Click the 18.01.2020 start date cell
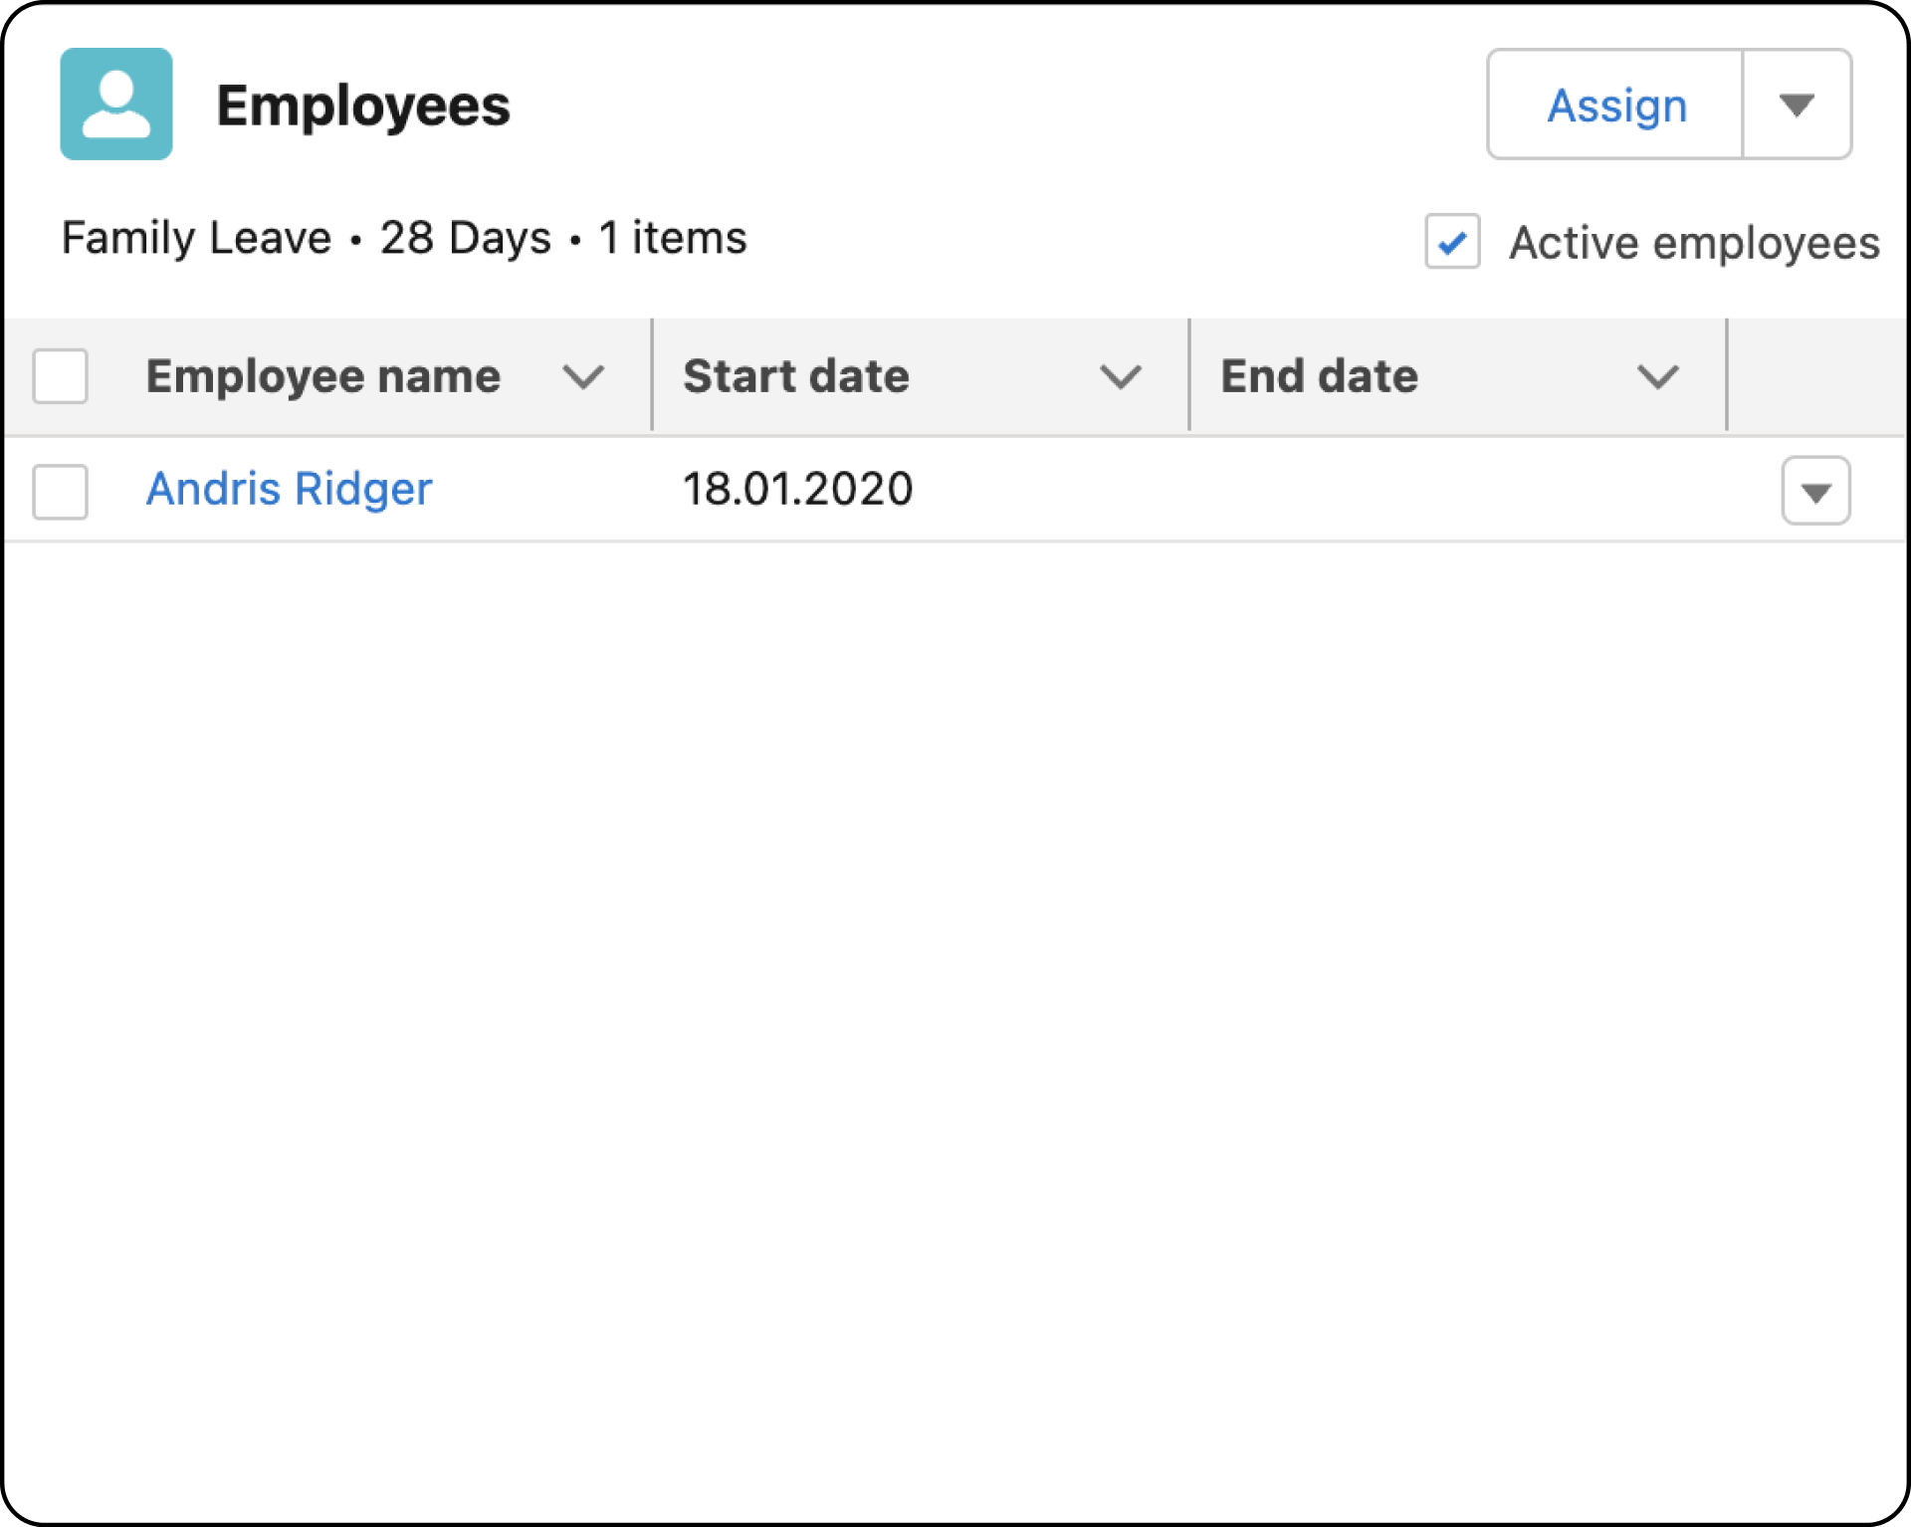 click(798, 489)
